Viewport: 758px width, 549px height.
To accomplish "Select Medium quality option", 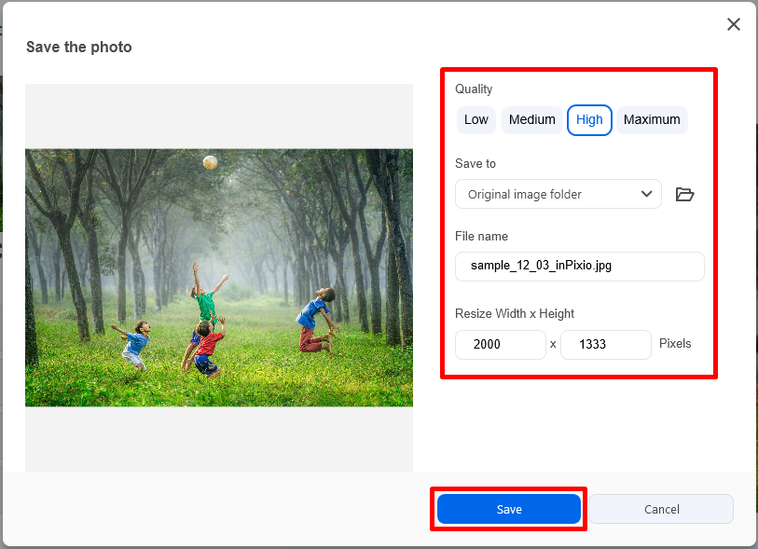I will pos(531,120).
